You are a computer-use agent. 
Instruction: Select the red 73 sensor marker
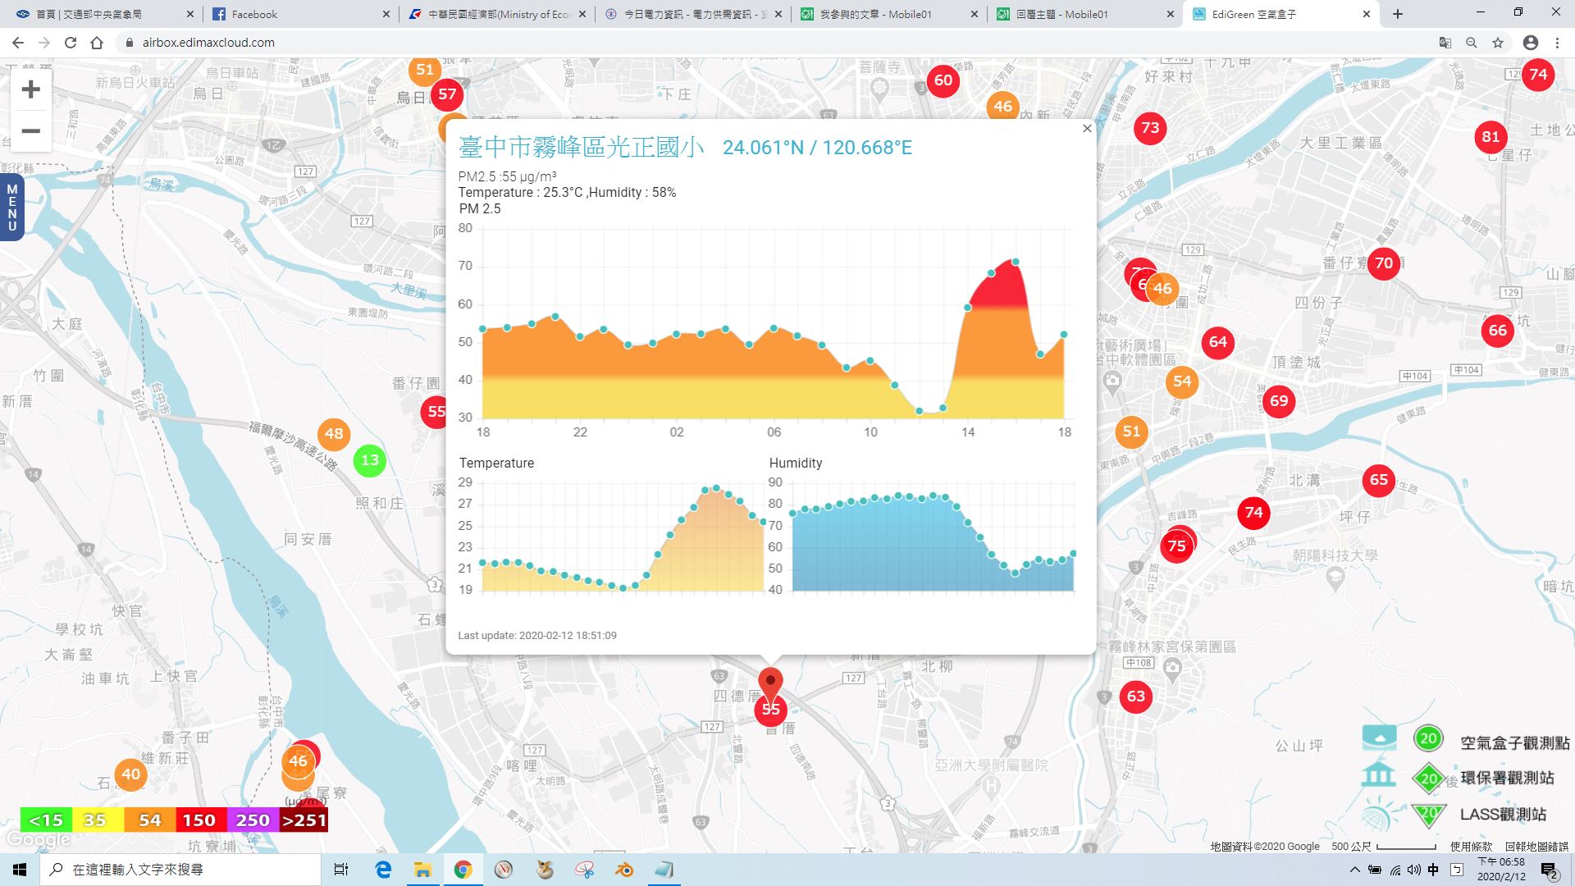pos(1150,128)
